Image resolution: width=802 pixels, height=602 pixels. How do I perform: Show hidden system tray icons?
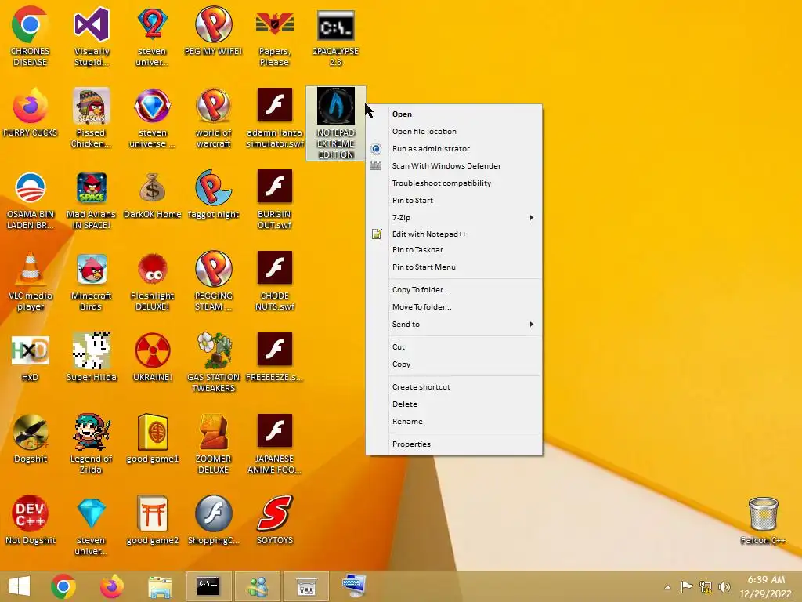(x=667, y=587)
